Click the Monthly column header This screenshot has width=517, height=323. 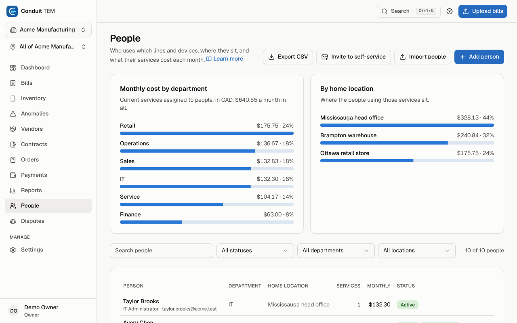379,286
